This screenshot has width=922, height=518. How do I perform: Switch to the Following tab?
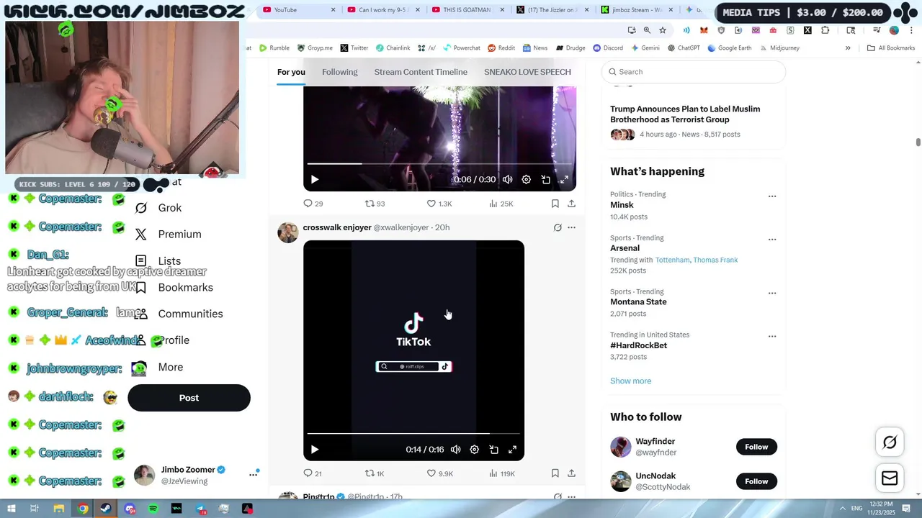(340, 72)
